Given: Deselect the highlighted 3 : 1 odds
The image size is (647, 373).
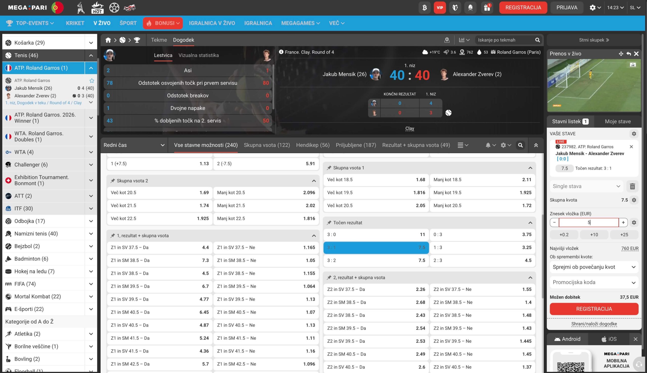Looking at the screenshot, I should 376,248.
